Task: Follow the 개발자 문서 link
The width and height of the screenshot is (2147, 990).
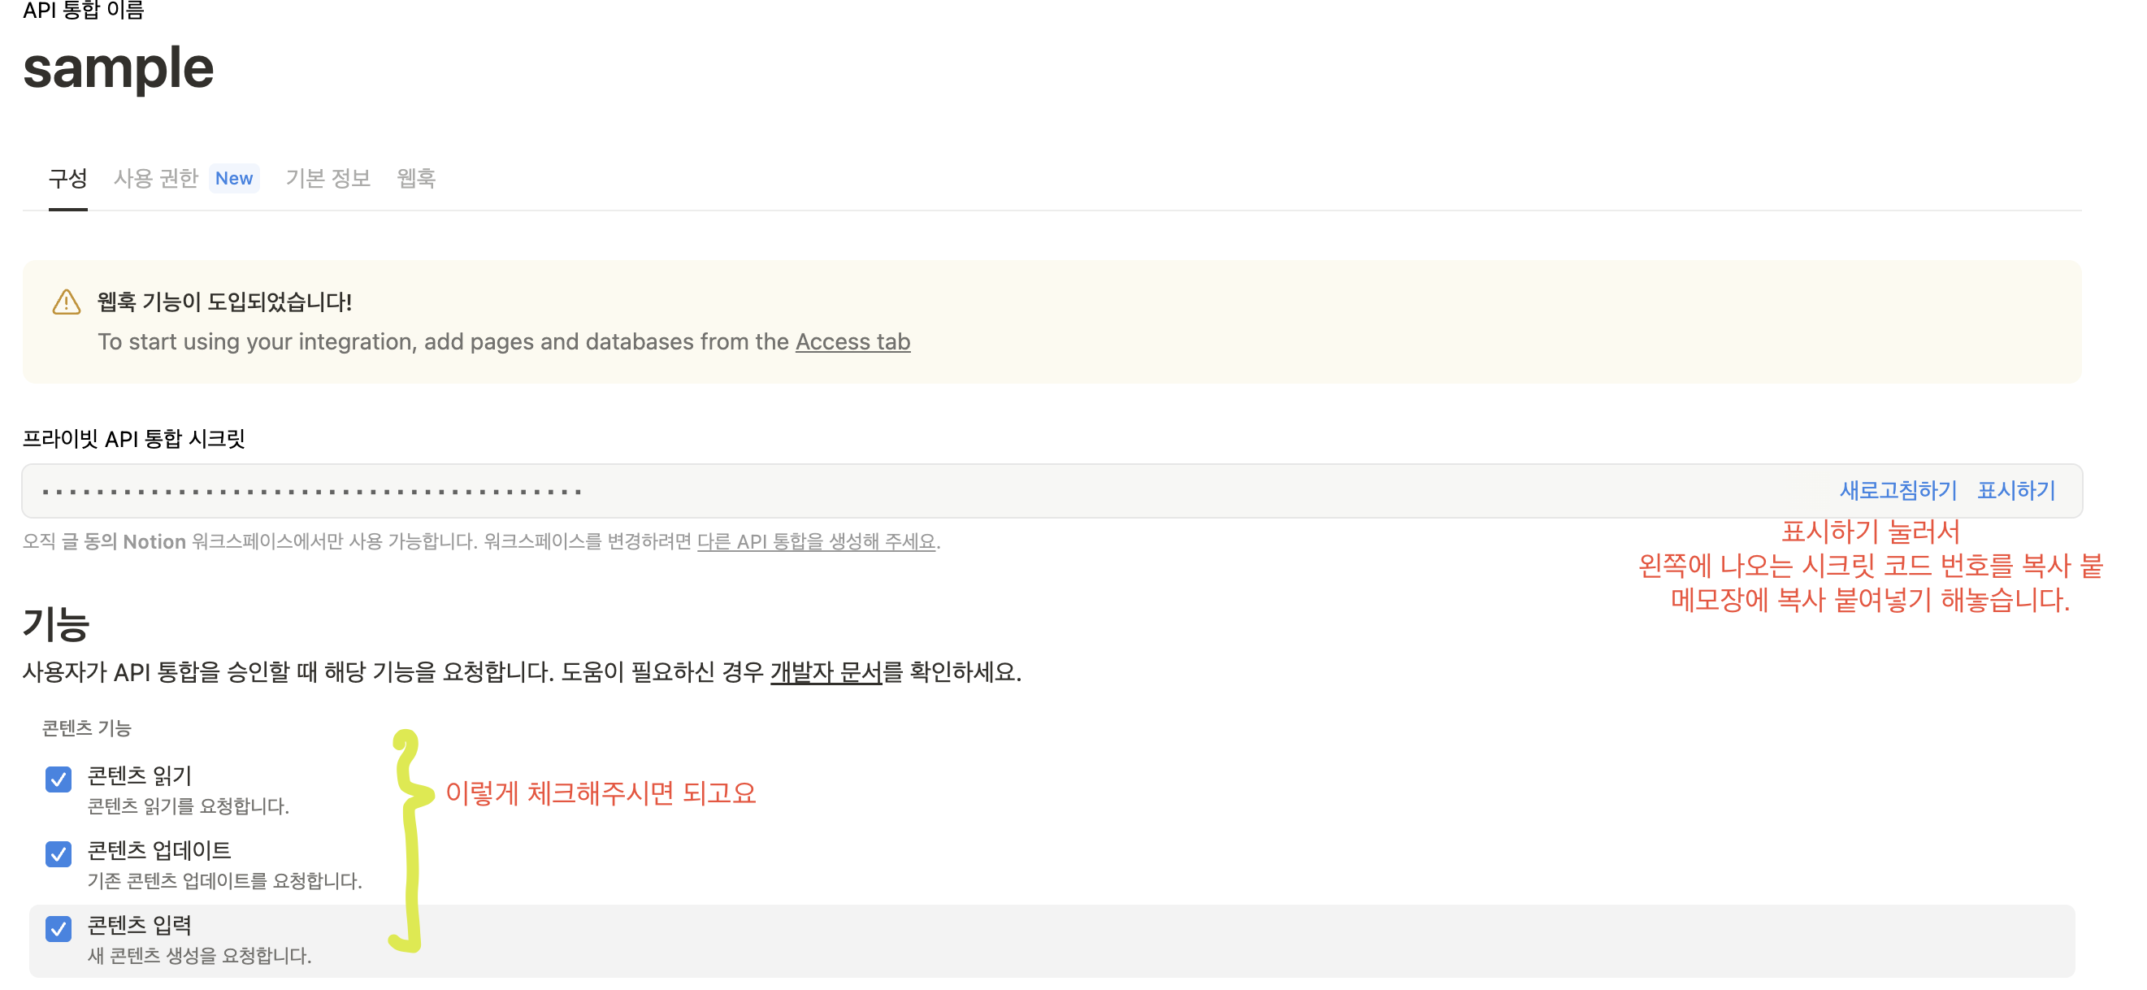Action: coord(826,671)
